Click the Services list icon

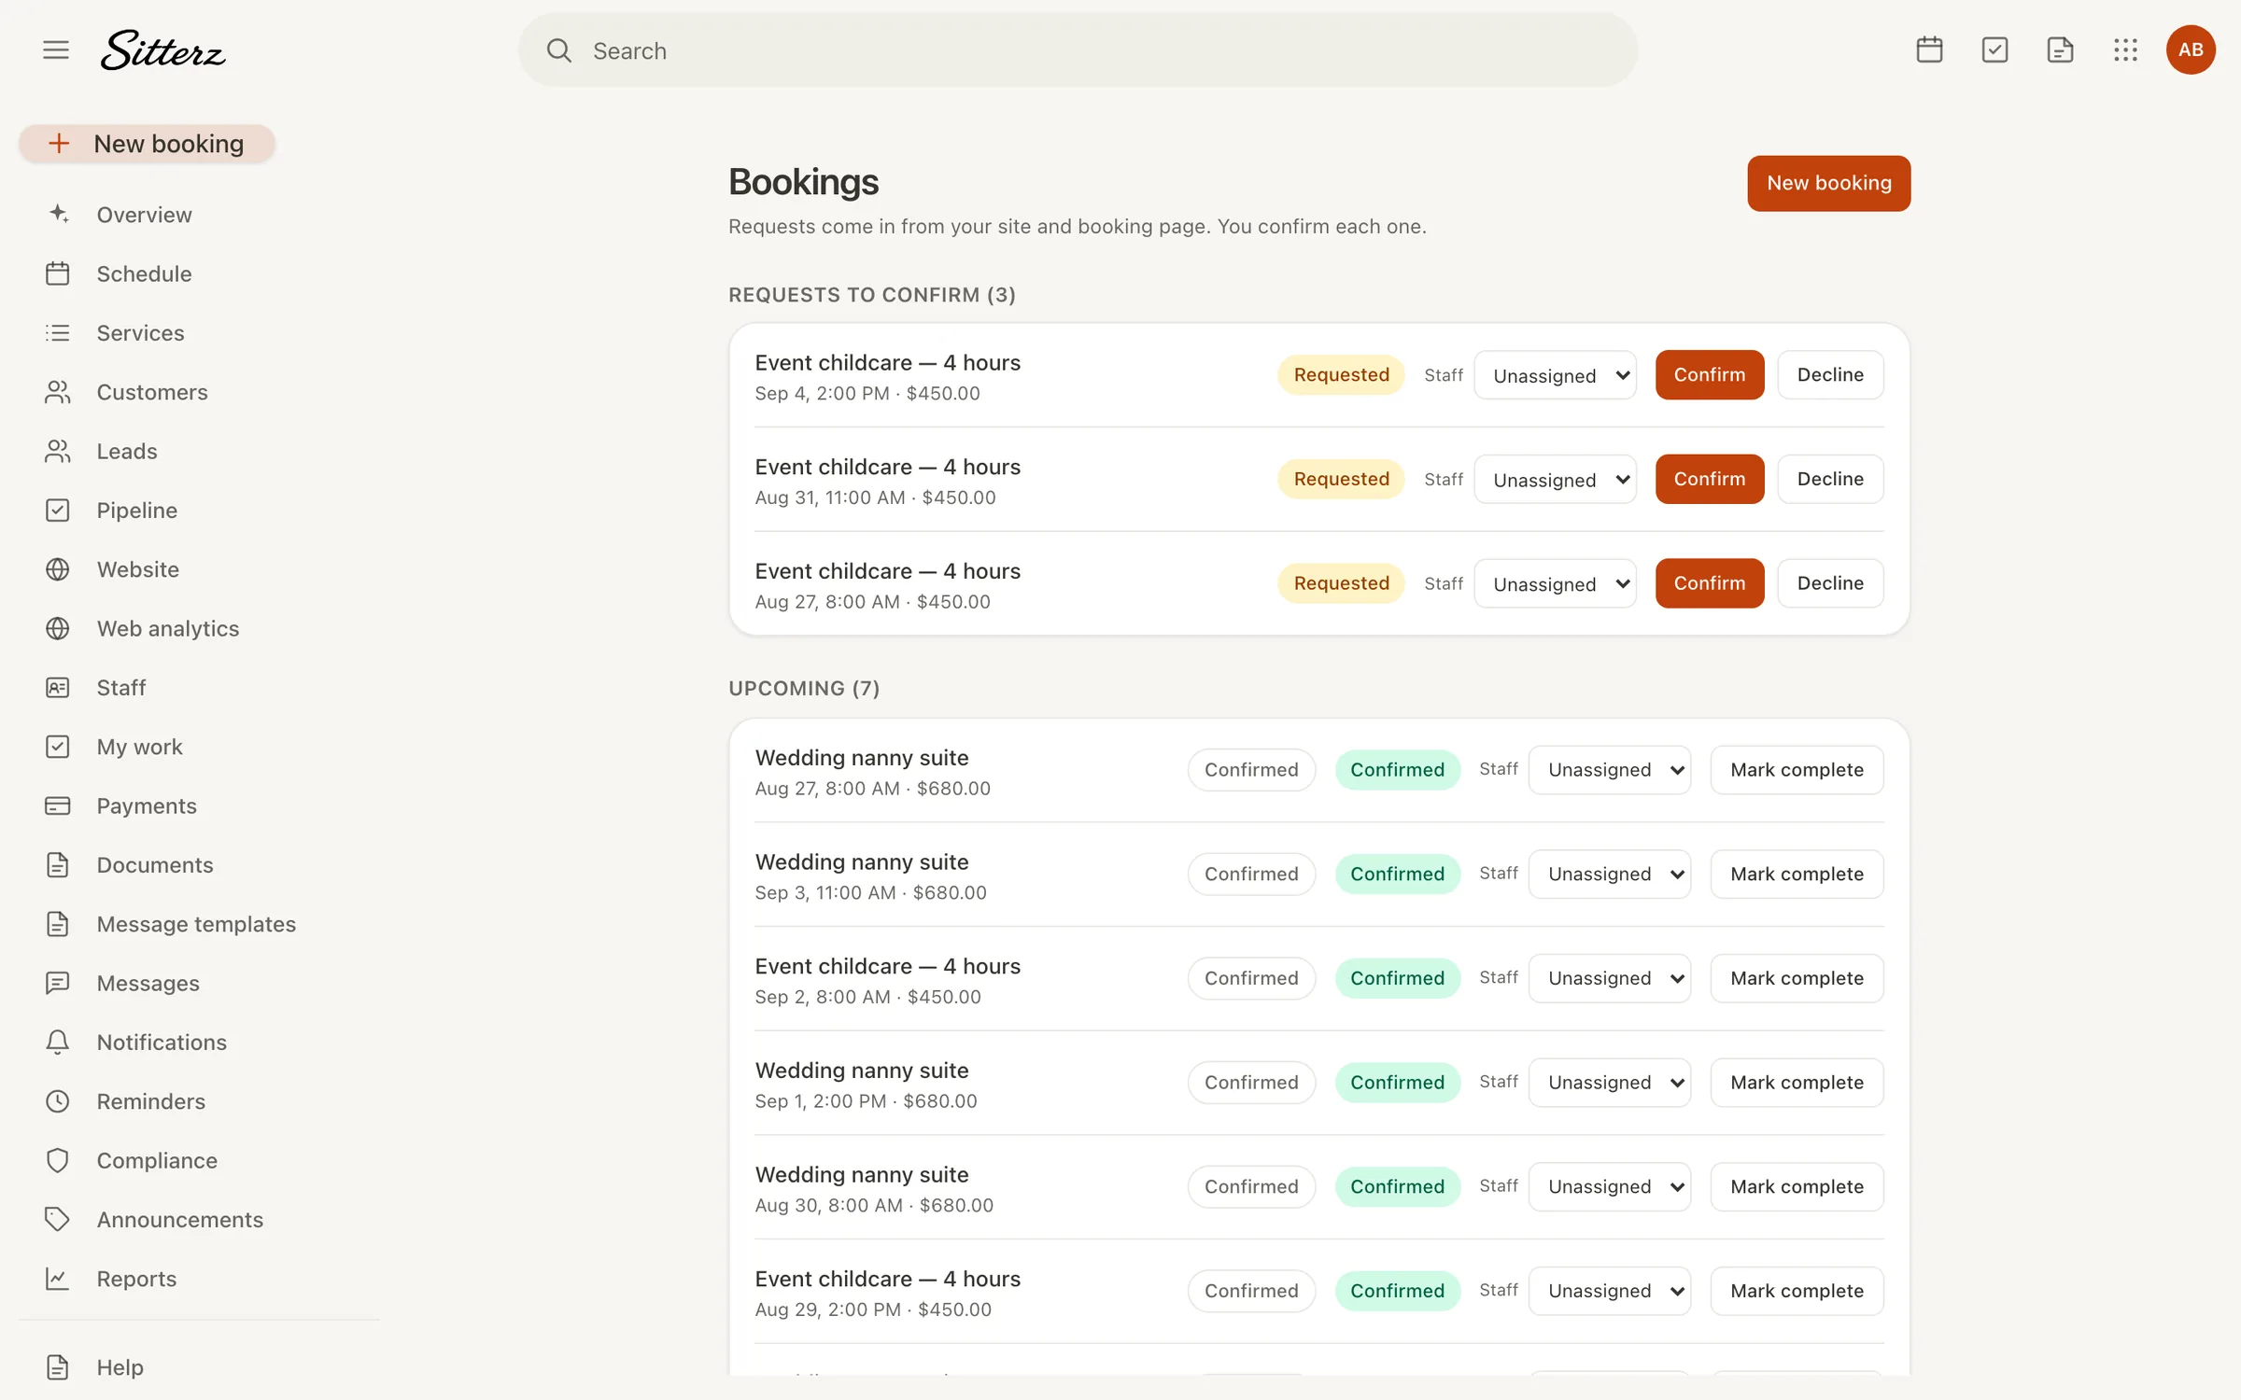[x=58, y=333]
